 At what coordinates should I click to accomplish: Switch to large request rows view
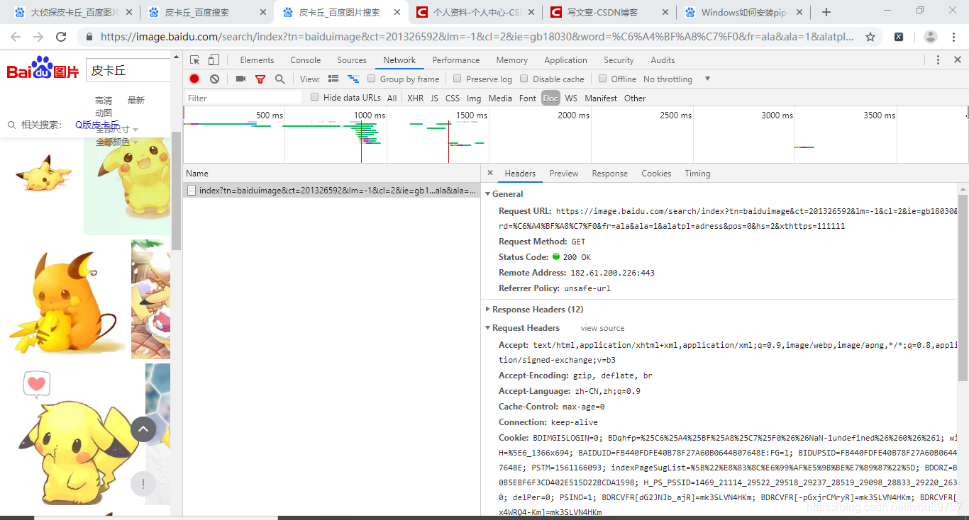pyautogui.click(x=334, y=79)
